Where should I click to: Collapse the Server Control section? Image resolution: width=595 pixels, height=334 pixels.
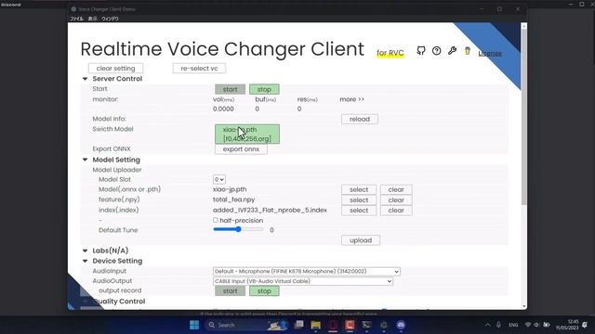(85, 79)
